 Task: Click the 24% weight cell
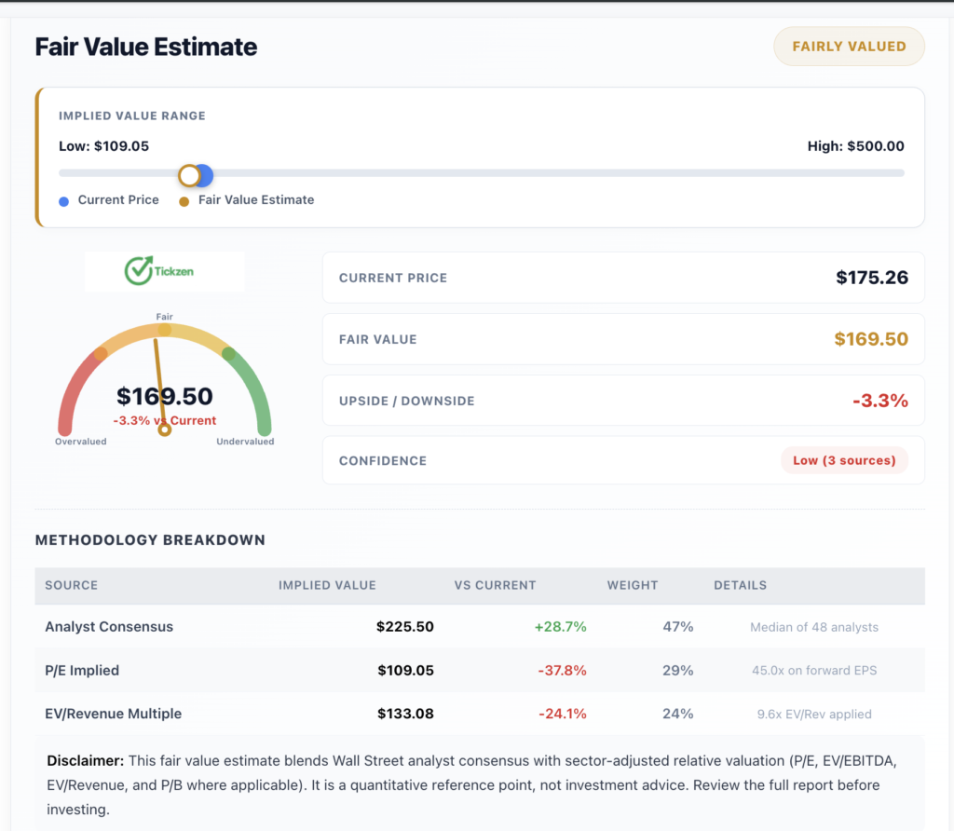pyautogui.click(x=678, y=714)
